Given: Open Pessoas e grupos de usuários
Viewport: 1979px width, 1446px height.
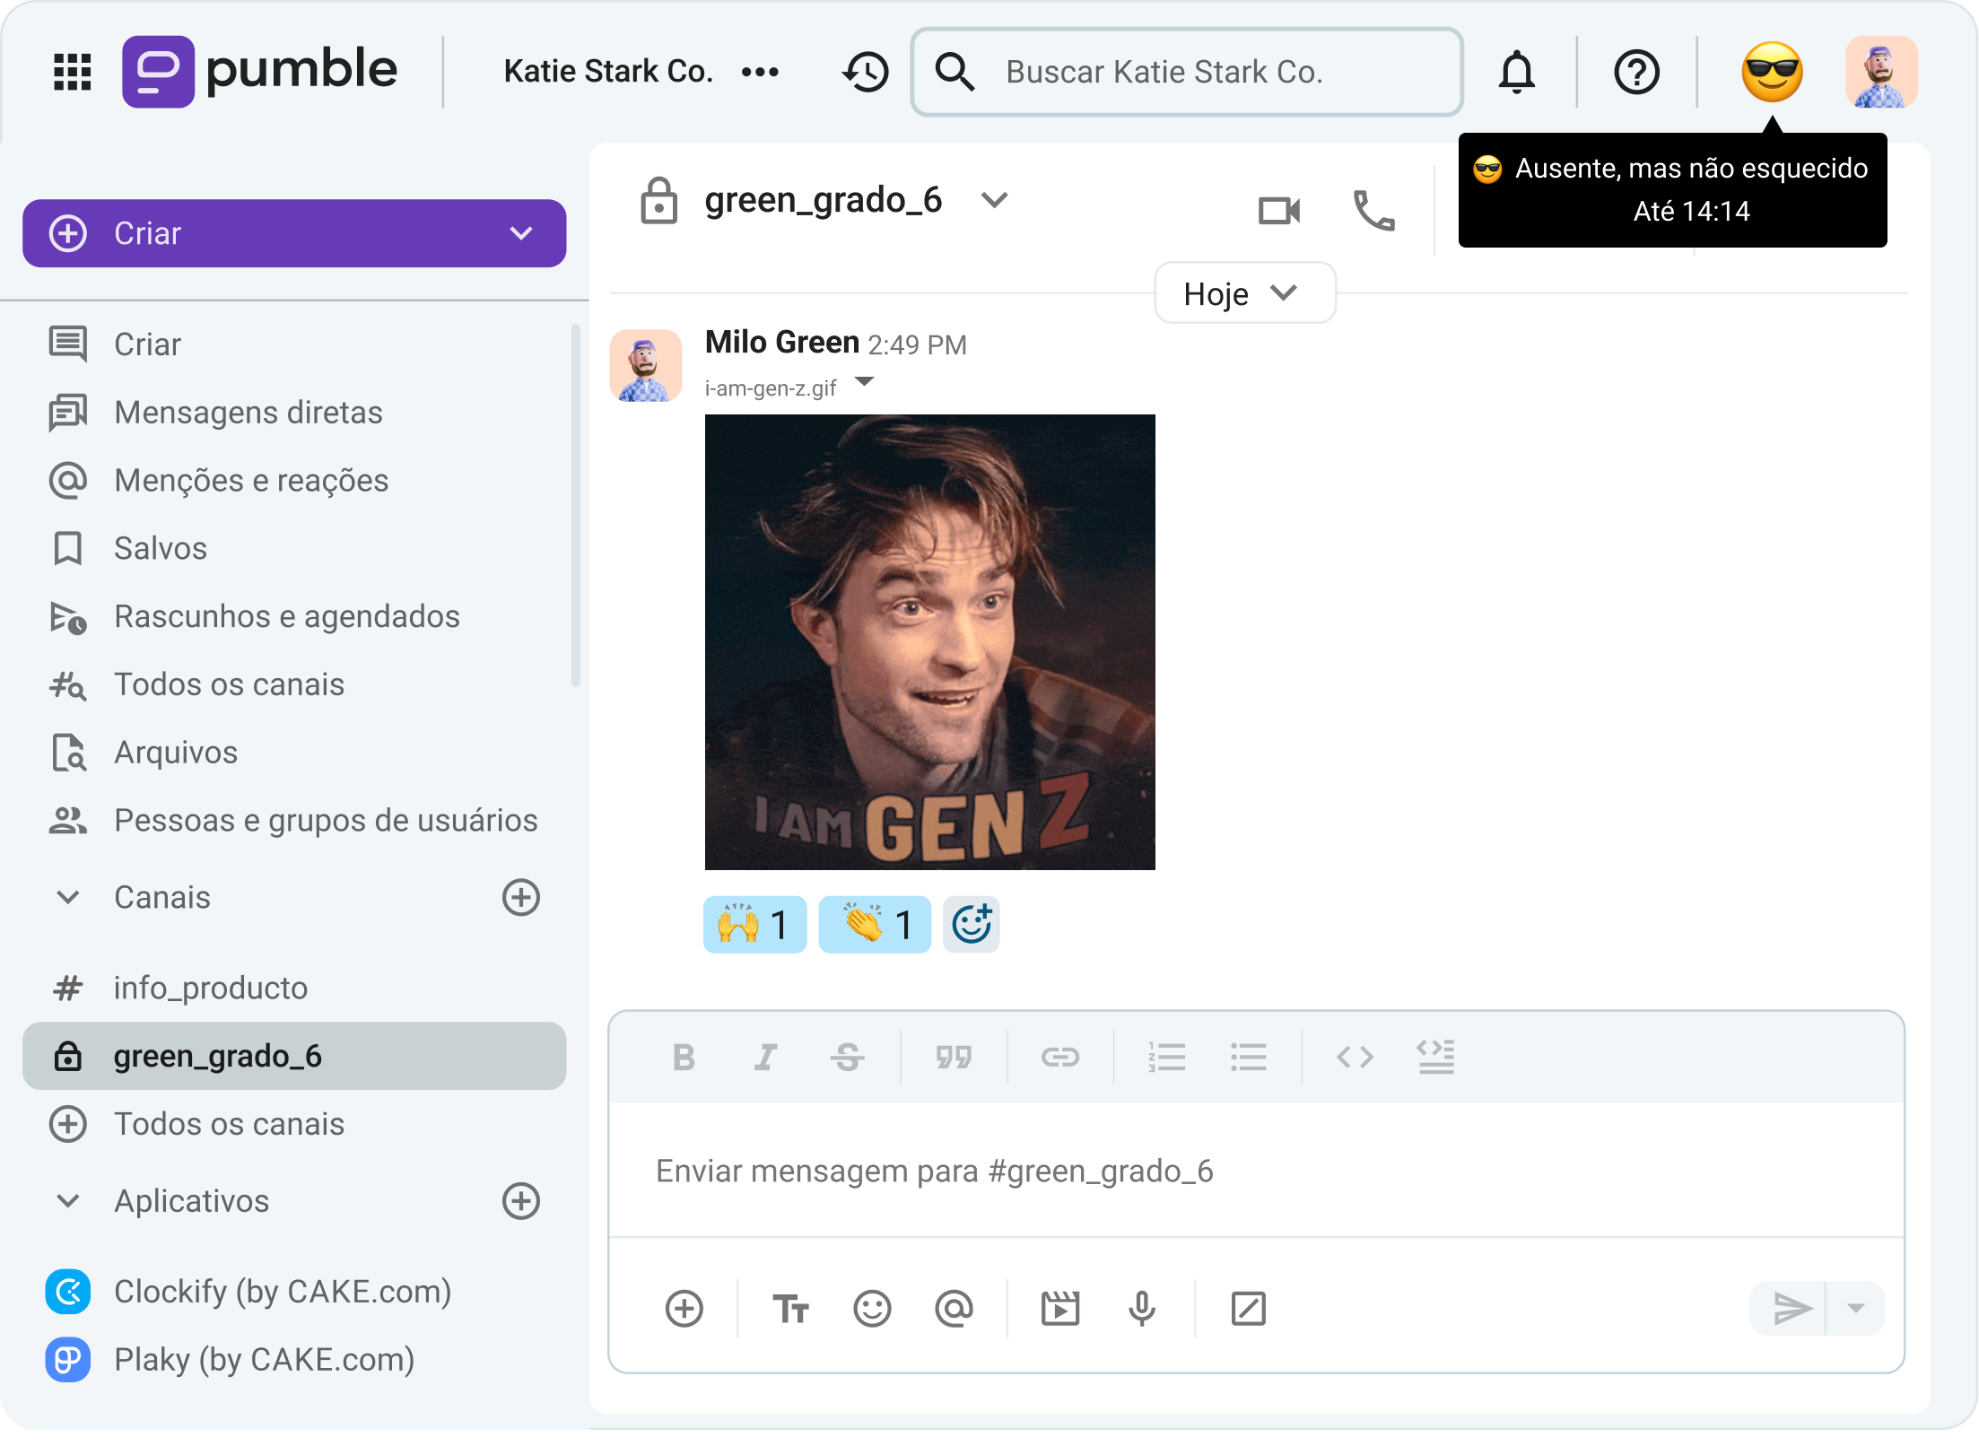Looking at the screenshot, I should tap(294, 820).
